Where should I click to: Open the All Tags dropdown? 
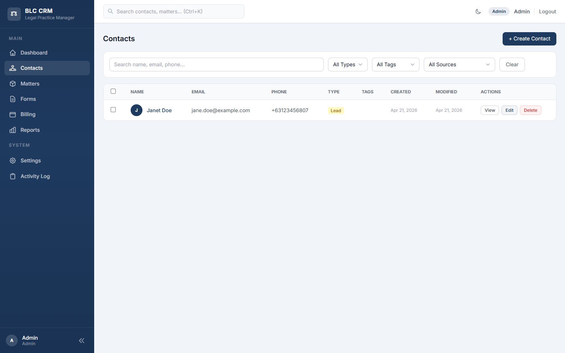pyautogui.click(x=395, y=64)
